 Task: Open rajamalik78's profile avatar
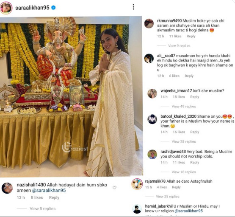[137, 184]
